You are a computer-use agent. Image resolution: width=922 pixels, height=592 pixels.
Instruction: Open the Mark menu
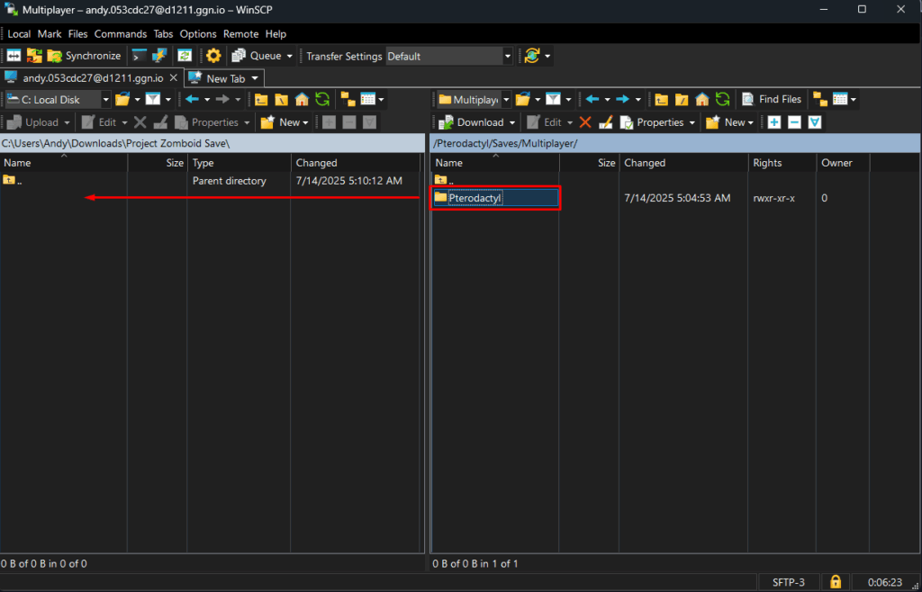(50, 34)
